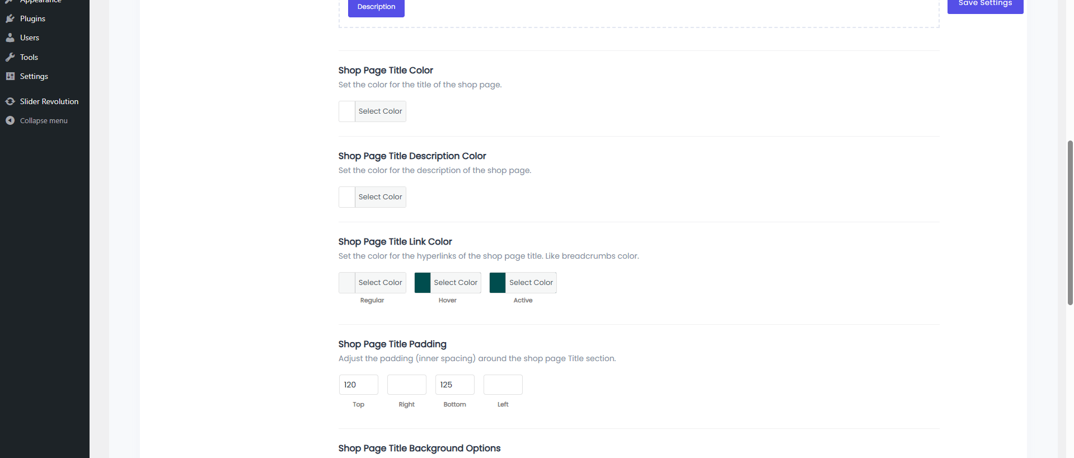The width and height of the screenshot is (1074, 458).
Task: Click the Settings icon in sidebar
Action: (x=10, y=76)
